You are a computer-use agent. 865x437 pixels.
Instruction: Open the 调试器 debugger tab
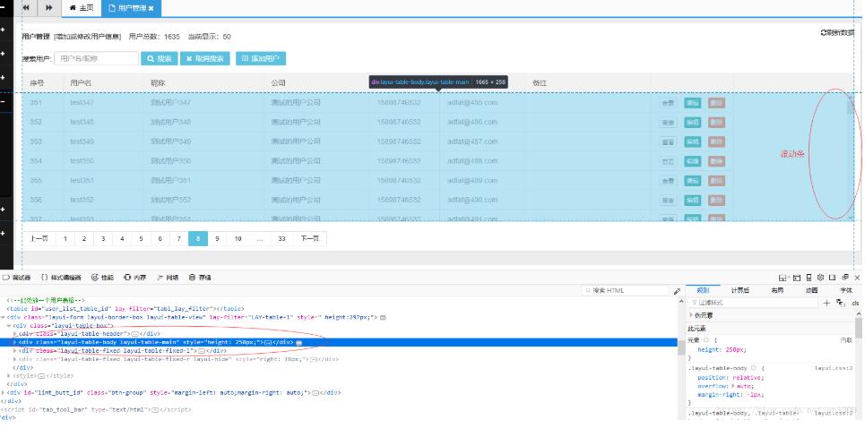pyautogui.click(x=17, y=278)
